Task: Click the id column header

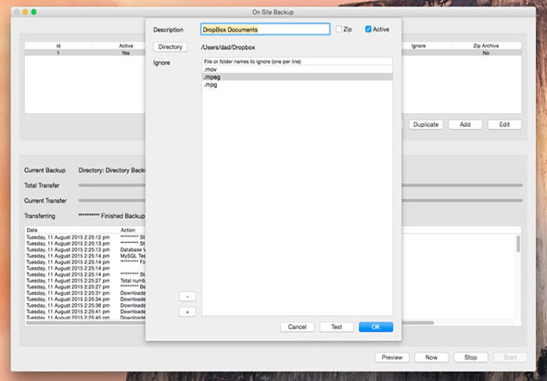Action: coord(58,45)
